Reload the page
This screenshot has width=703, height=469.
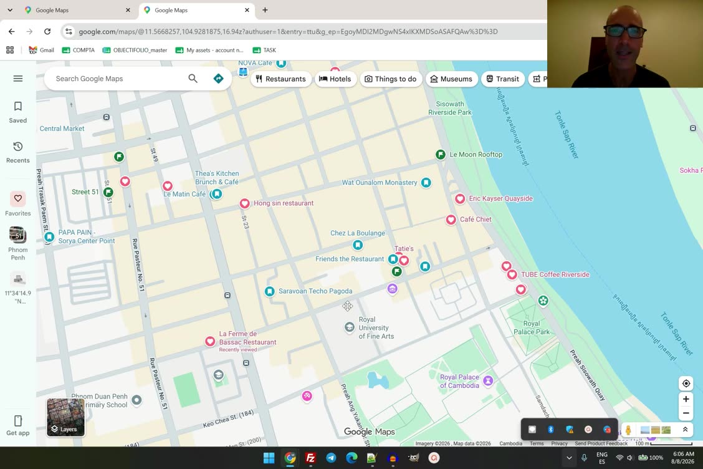coord(47,31)
